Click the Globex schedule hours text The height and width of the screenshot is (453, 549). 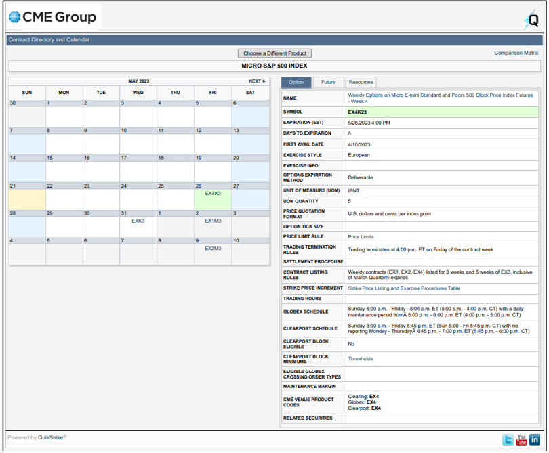pos(436,311)
